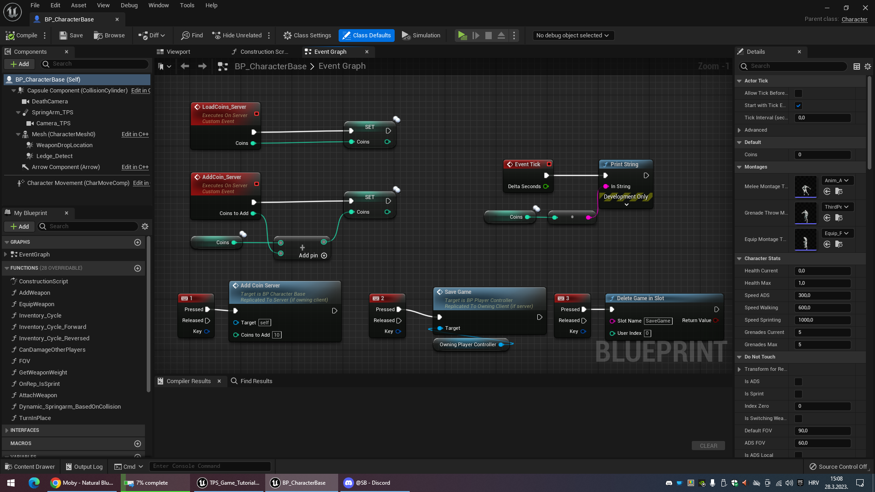The height and width of the screenshot is (492, 875).
Task: Click the Hide Unrelated icon
Action: tap(216, 36)
